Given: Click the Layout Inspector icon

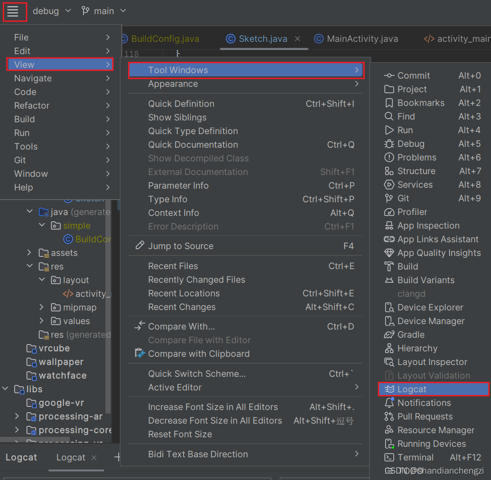Looking at the screenshot, I should coord(389,362).
